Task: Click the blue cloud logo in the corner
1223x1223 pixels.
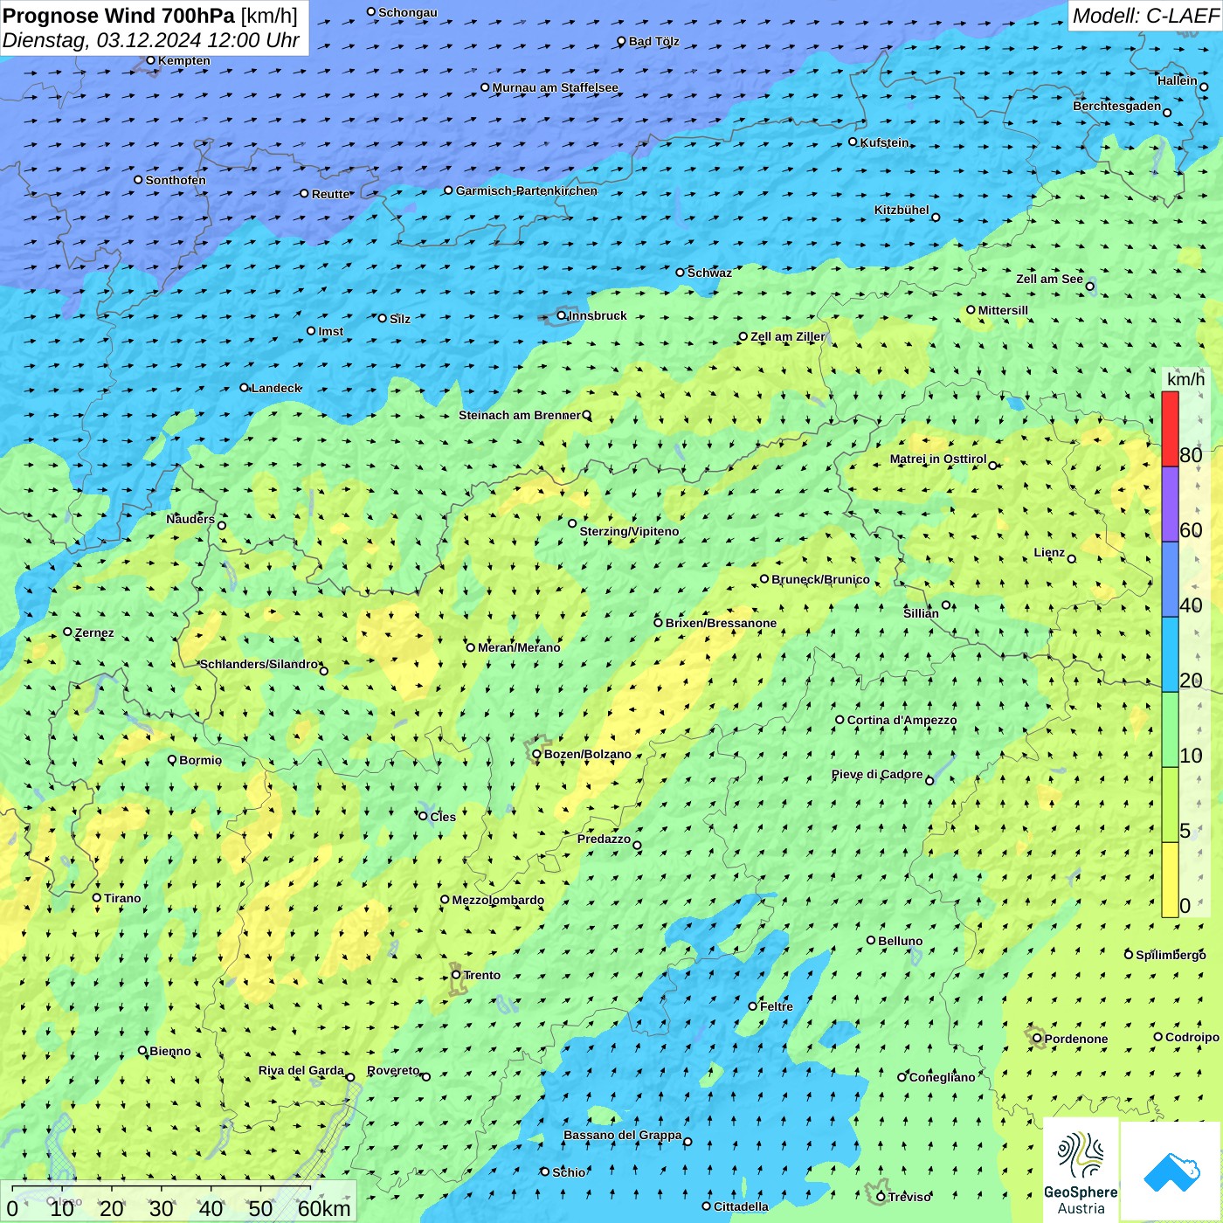Action: 1171,1171
